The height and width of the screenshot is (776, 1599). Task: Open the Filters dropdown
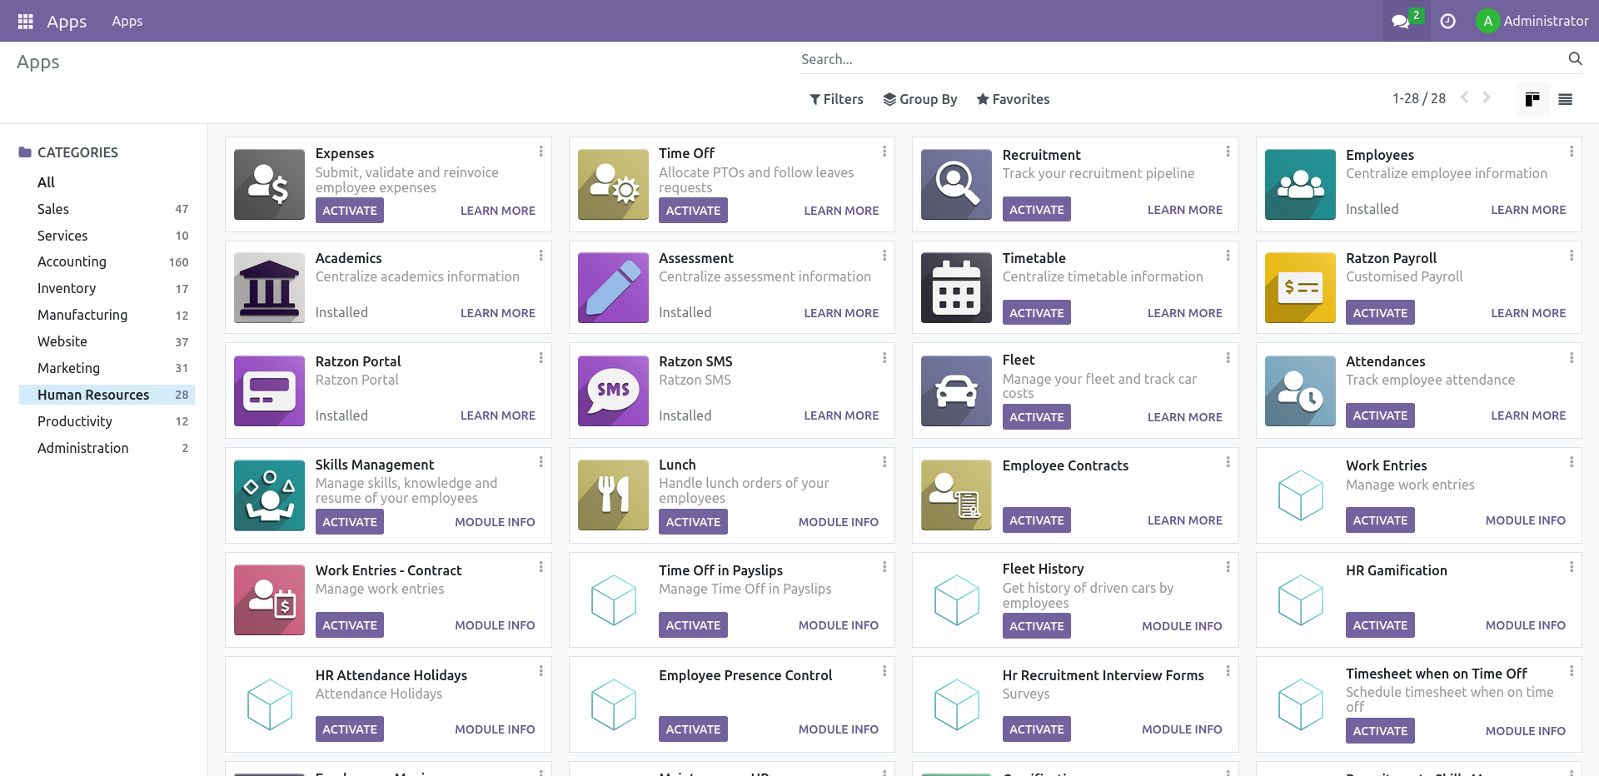tap(836, 99)
